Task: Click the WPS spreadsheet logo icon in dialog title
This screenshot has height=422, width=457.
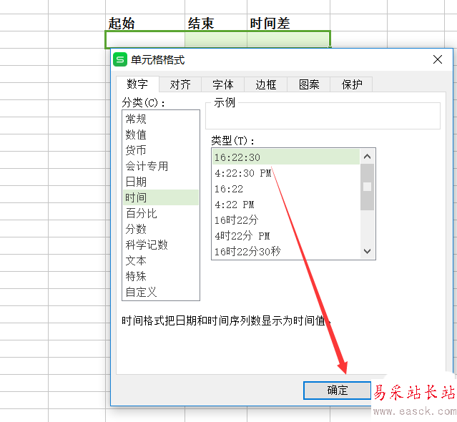Action: click(x=119, y=59)
